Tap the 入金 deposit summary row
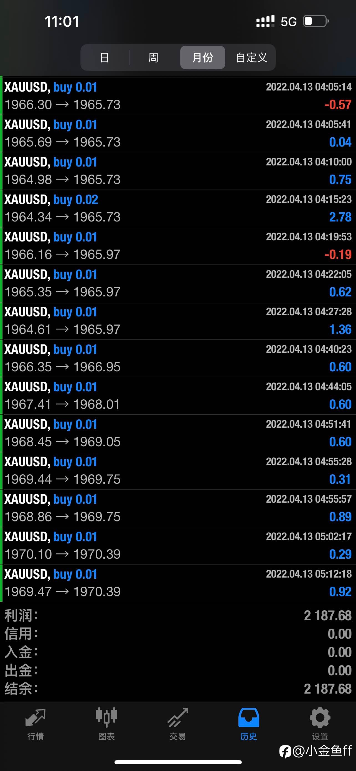This screenshot has height=771, width=356. (x=178, y=652)
